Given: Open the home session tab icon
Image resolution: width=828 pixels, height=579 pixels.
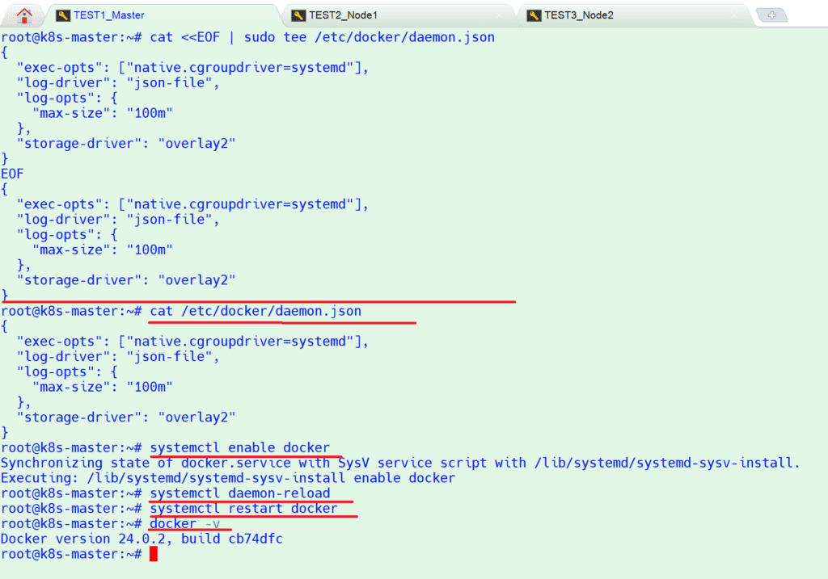Looking at the screenshot, I should click(25, 15).
